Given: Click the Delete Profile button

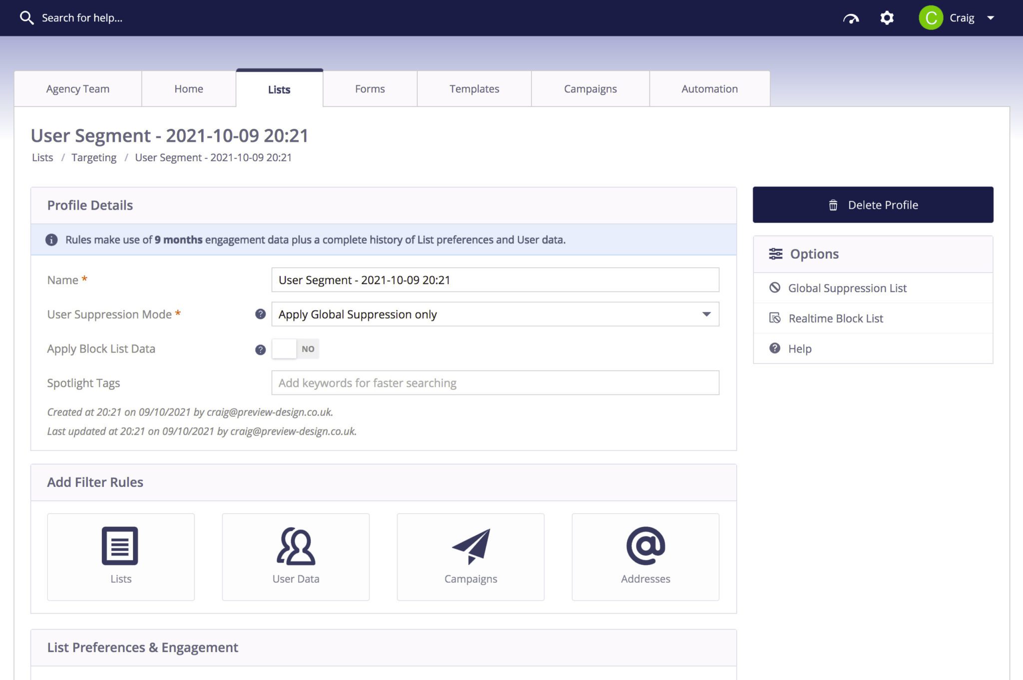Looking at the screenshot, I should pos(873,204).
